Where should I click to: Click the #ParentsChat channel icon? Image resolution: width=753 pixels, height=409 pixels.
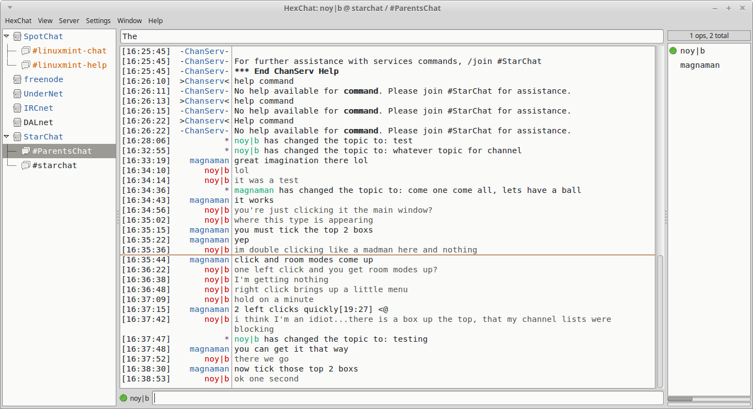click(25, 151)
